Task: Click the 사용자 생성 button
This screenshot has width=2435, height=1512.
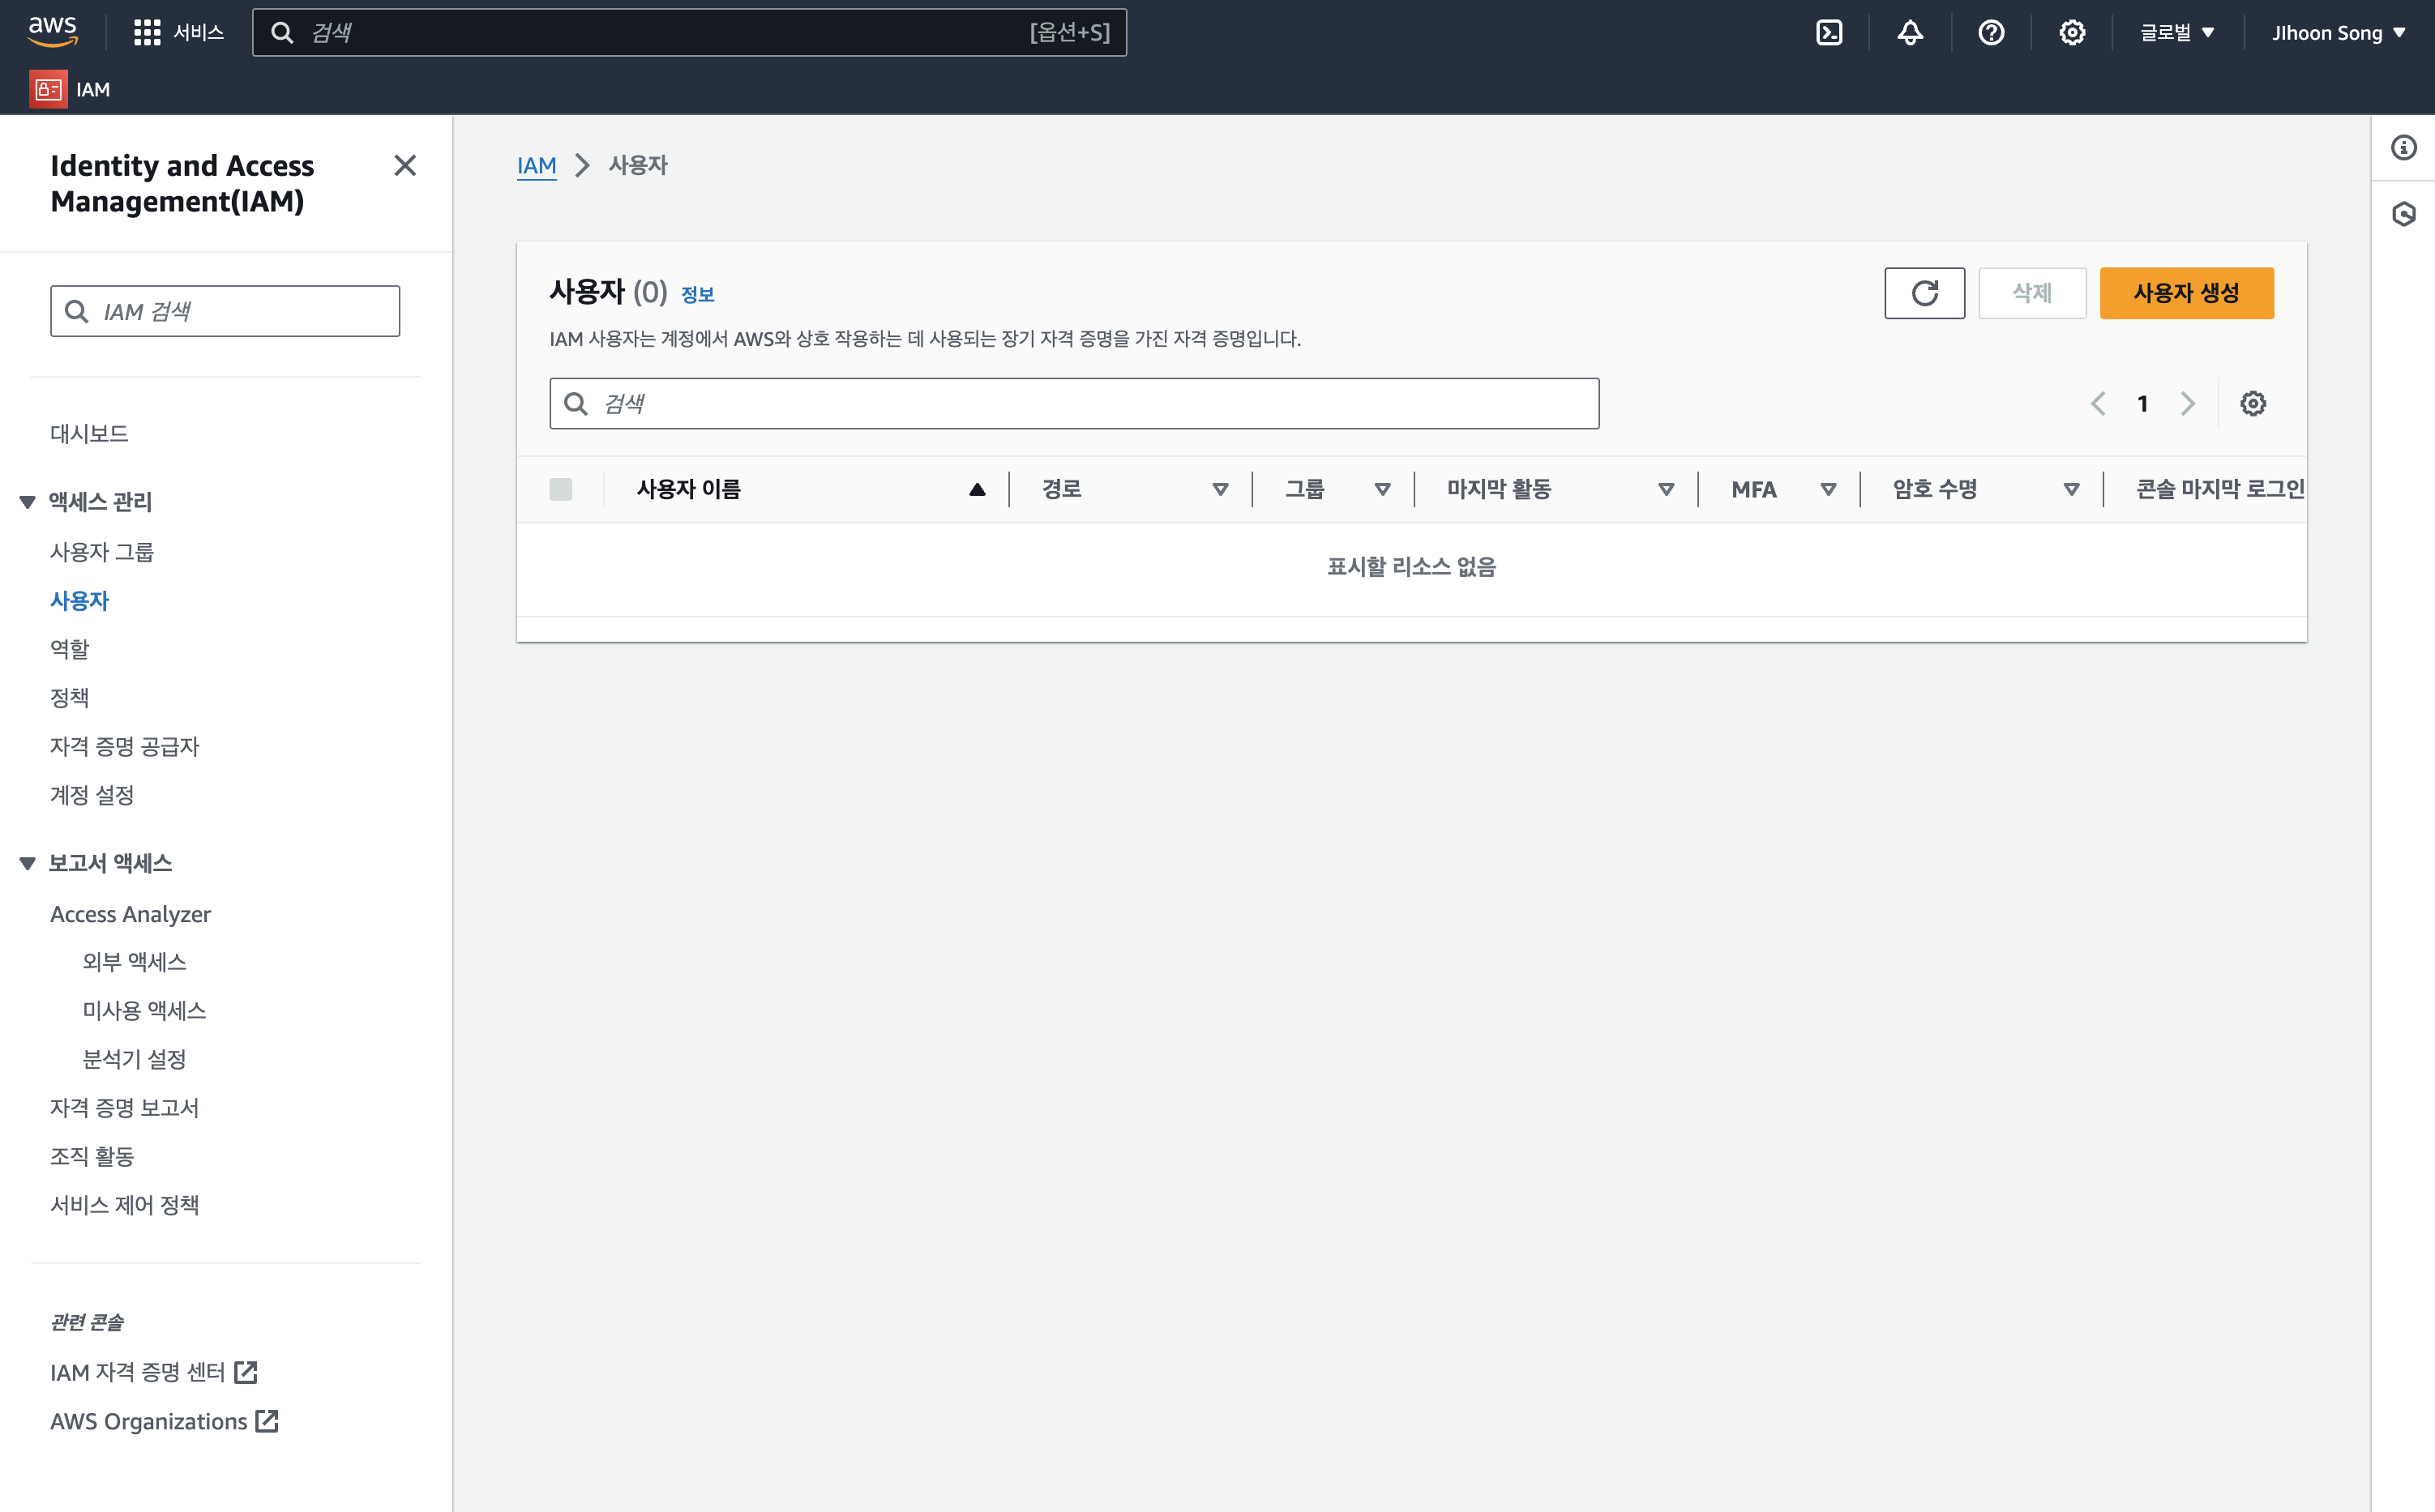Action: coord(2186,293)
